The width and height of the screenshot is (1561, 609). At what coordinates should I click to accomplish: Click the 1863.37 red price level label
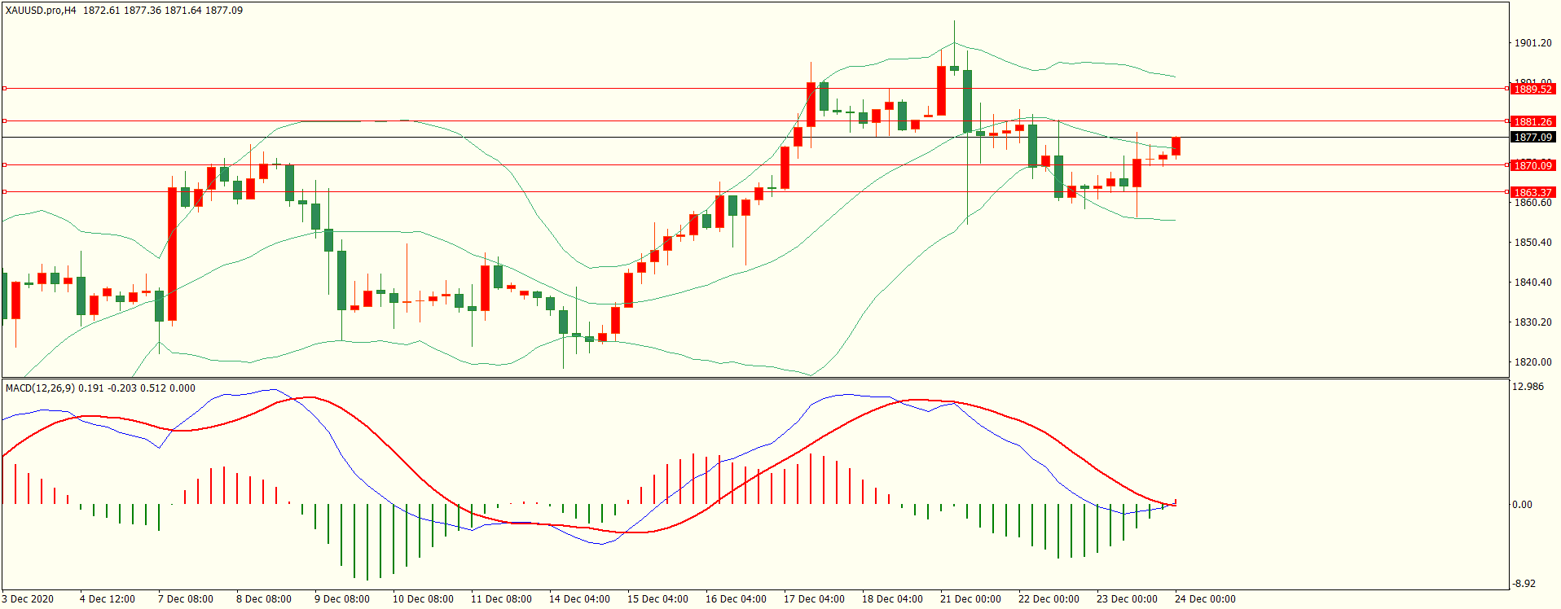(x=1532, y=193)
